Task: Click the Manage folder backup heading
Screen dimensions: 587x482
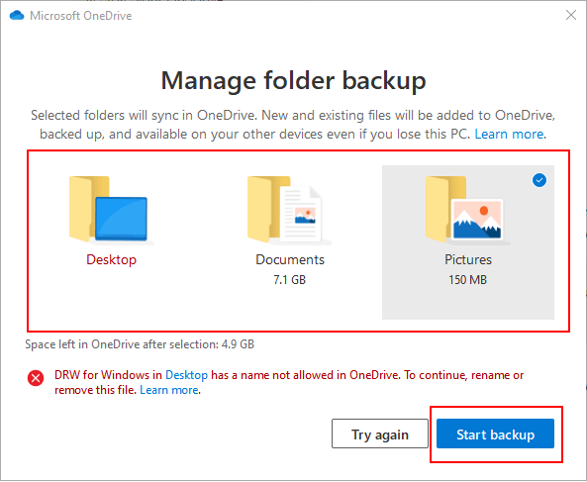Action: (293, 81)
